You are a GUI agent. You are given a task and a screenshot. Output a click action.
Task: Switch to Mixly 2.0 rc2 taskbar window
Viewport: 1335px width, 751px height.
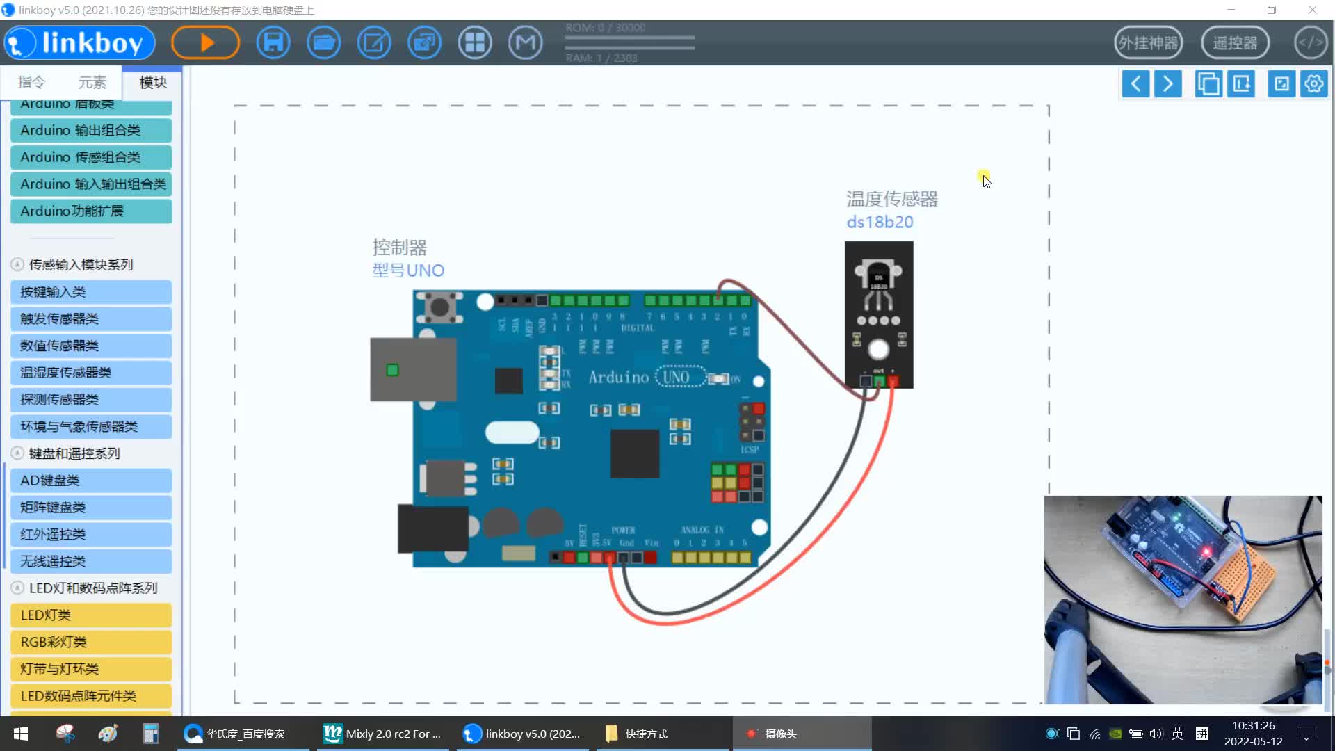[x=382, y=734]
